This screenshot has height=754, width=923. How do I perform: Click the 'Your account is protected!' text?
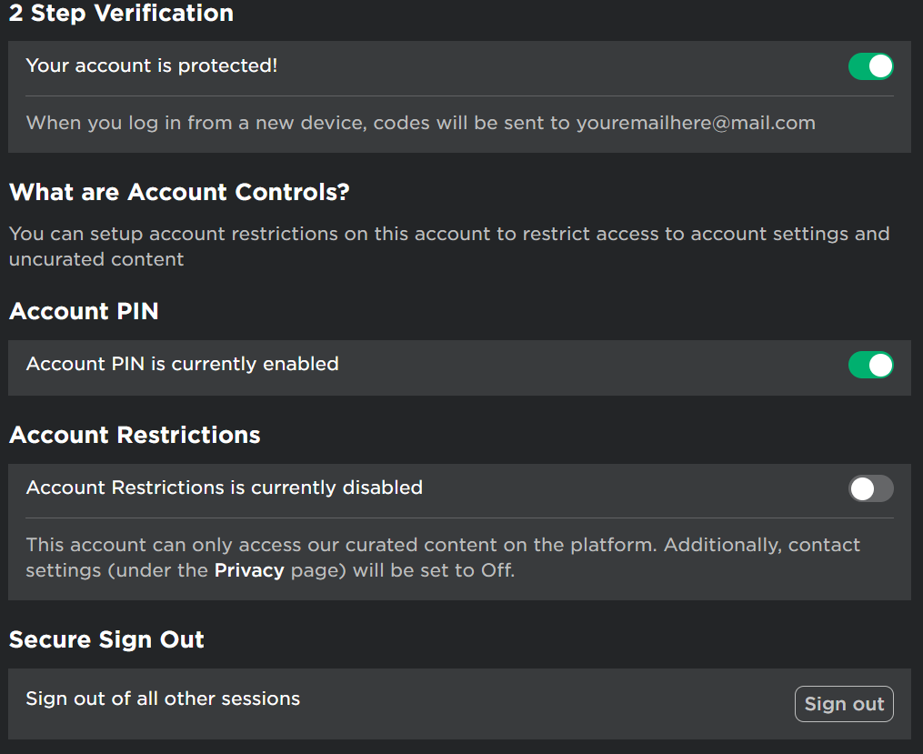pos(151,66)
